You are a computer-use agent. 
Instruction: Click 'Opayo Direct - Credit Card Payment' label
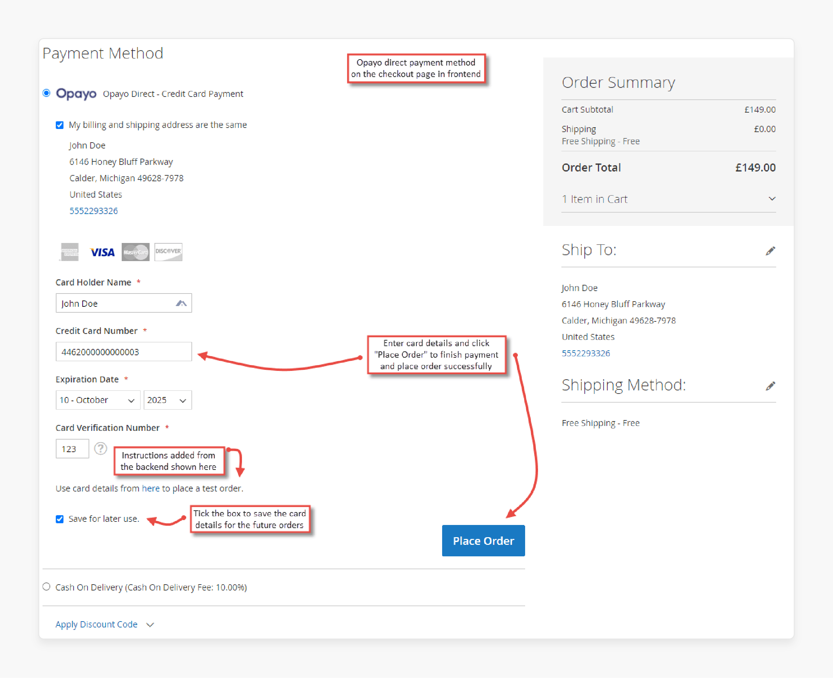[173, 94]
